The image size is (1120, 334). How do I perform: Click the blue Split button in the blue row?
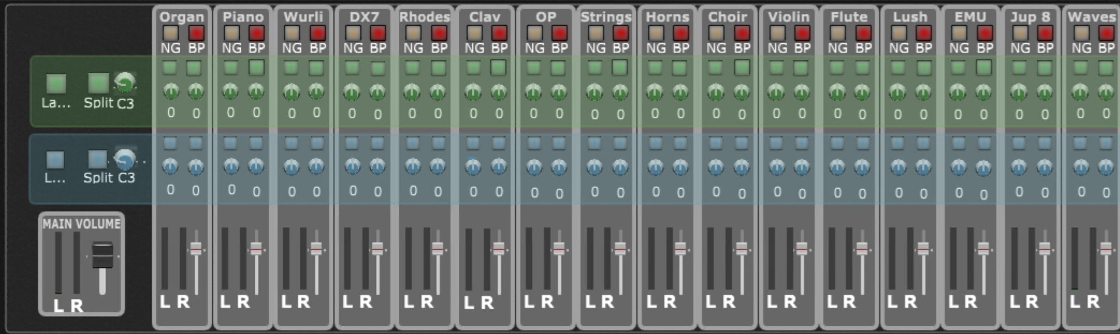click(x=97, y=159)
